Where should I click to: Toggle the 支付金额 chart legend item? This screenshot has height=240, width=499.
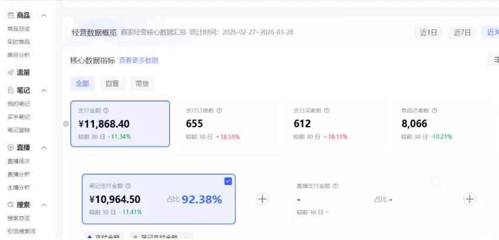104,237
